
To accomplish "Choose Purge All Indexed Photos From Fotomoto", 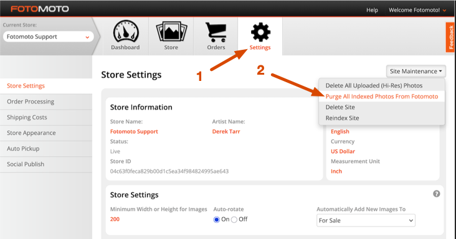I will [382, 96].
